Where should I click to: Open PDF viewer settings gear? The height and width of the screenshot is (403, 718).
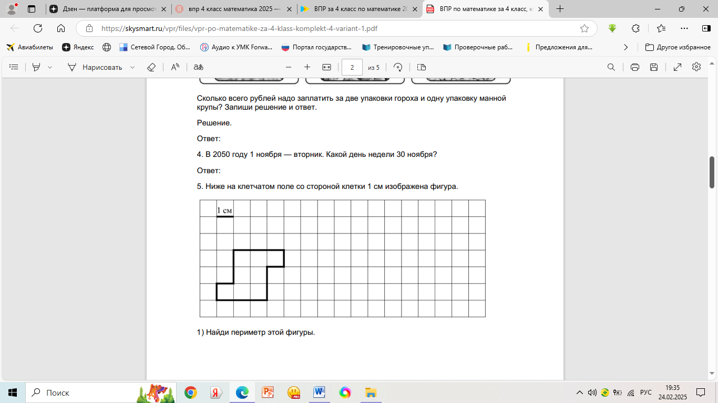(696, 67)
